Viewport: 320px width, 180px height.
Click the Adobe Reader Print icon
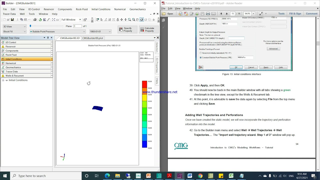(x=208, y=13)
